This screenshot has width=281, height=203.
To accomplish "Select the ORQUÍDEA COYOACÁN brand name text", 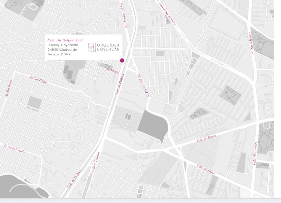I will click(x=108, y=47).
